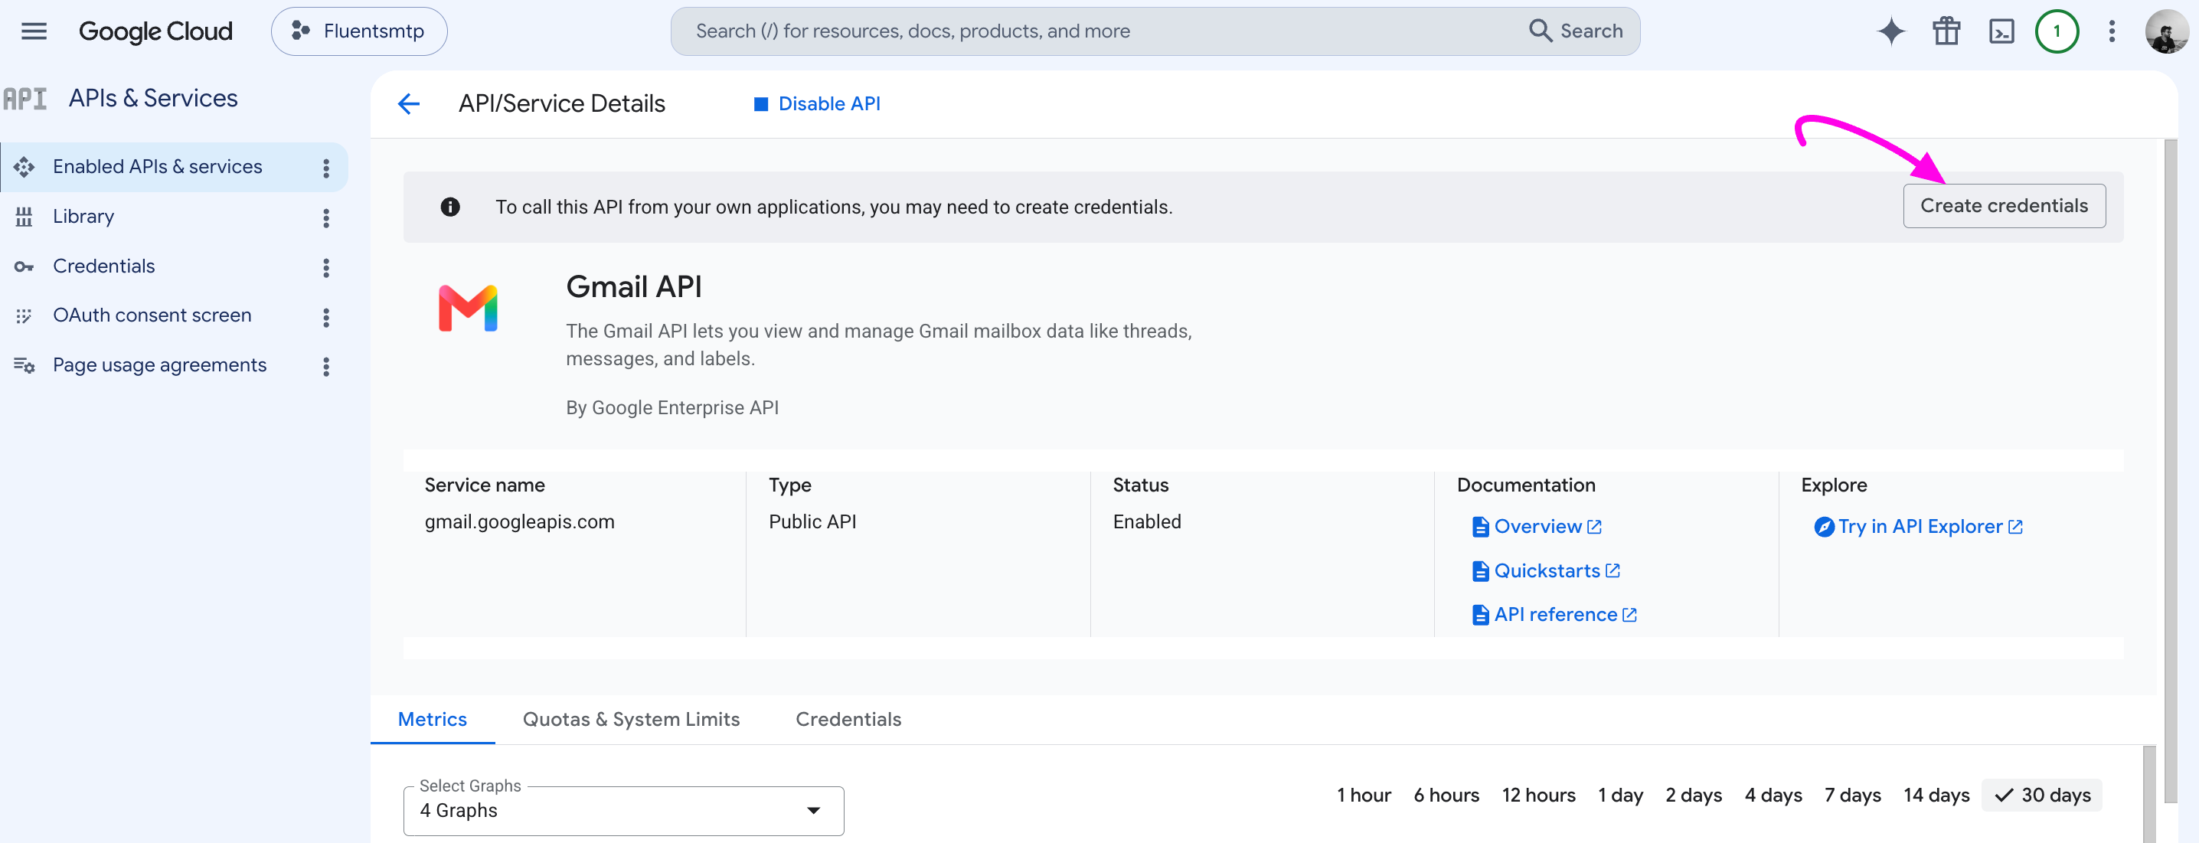
Task: Click the Google Cloud logo
Action: tap(155, 31)
